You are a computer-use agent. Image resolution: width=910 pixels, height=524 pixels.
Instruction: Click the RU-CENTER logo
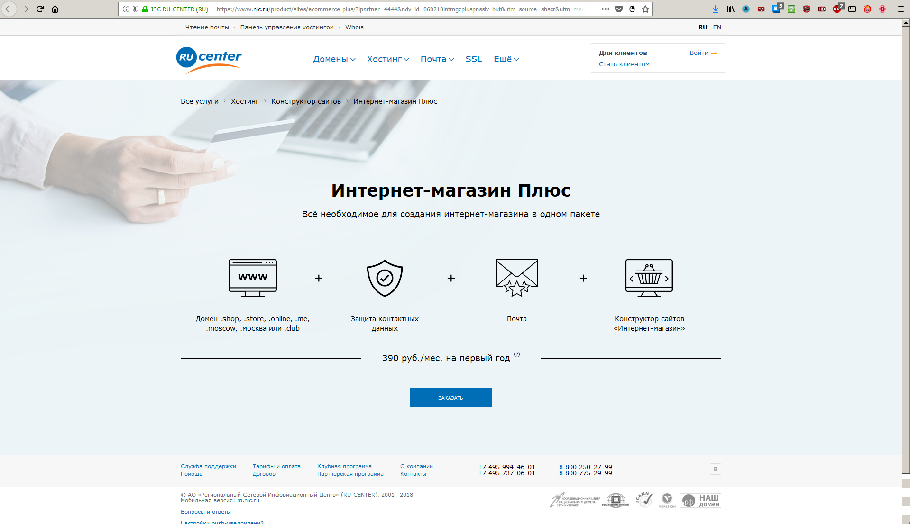click(x=209, y=60)
